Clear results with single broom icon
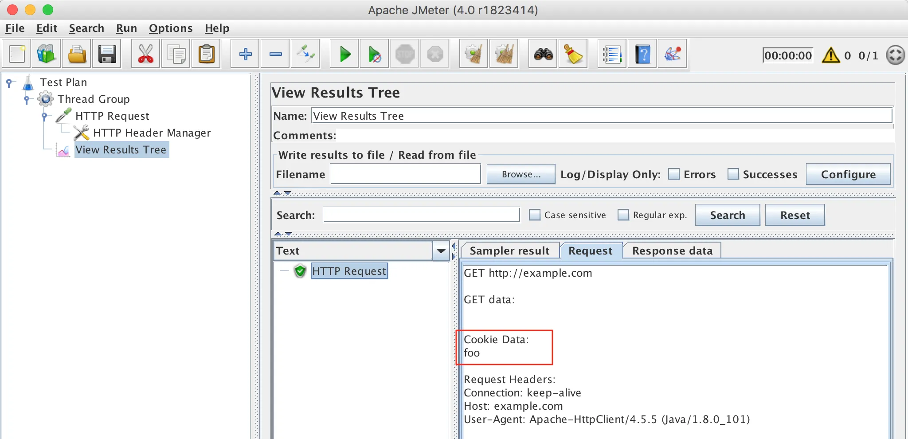Viewport: 908px width, 439px height. point(474,54)
